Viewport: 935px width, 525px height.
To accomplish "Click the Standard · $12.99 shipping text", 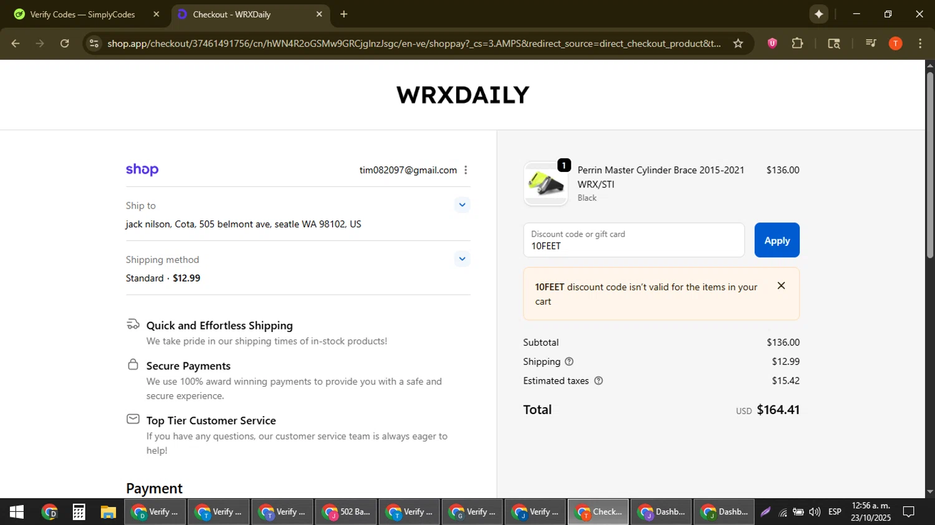I will pos(163,278).
